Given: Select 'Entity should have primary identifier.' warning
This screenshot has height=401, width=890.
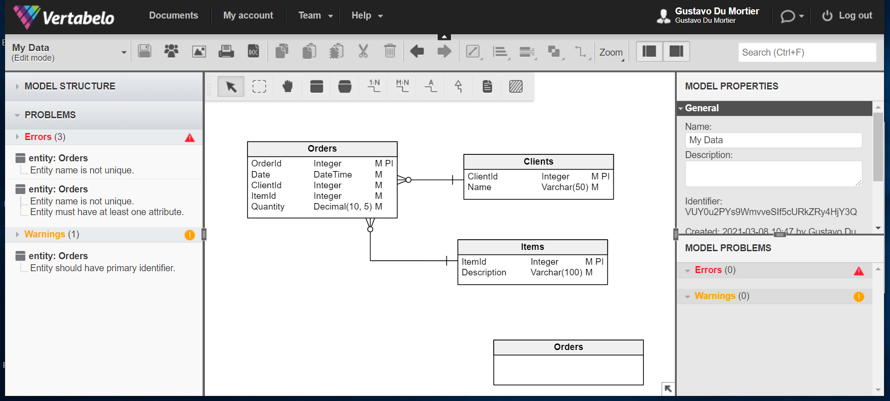Looking at the screenshot, I should (102, 268).
